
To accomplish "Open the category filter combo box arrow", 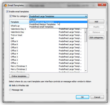I will (x=86, y=16).
